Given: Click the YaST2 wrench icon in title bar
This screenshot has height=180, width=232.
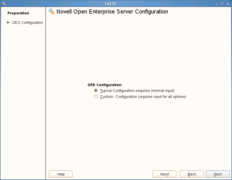Looking at the screenshot, I should point(4,4).
